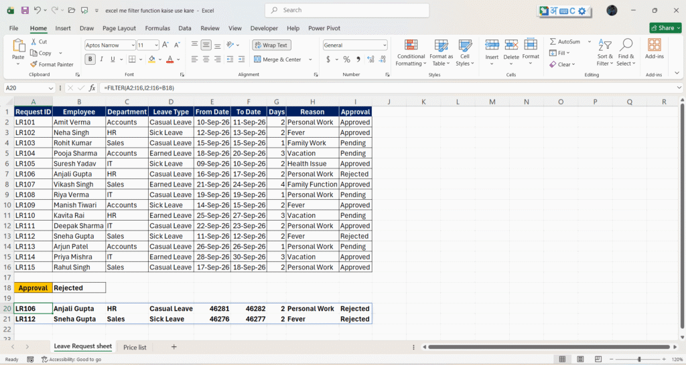Toggle Underline formatting
Viewport: 686px width, 365px height.
(113, 59)
